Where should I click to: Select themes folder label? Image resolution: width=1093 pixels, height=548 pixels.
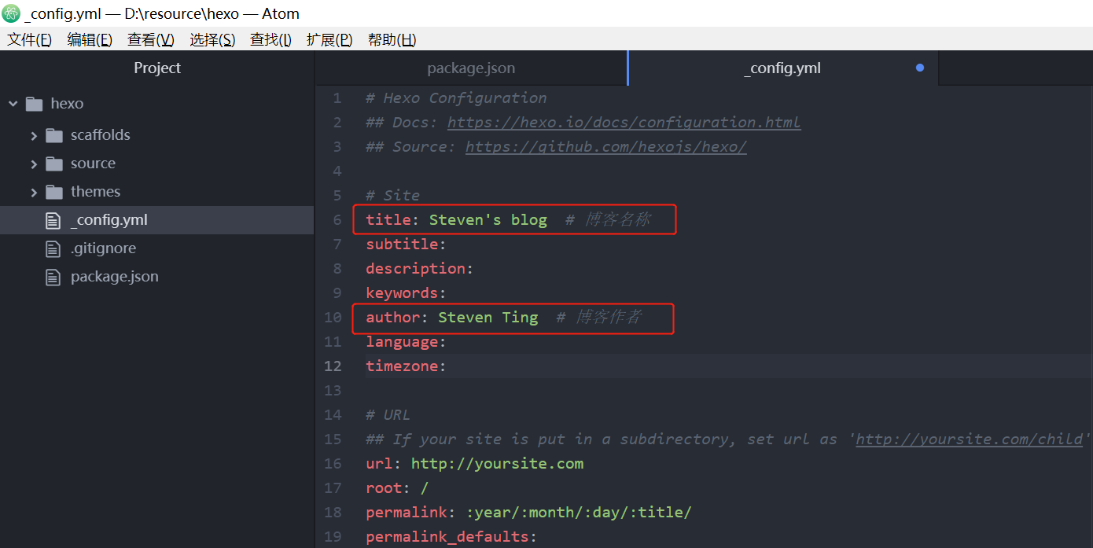point(95,192)
